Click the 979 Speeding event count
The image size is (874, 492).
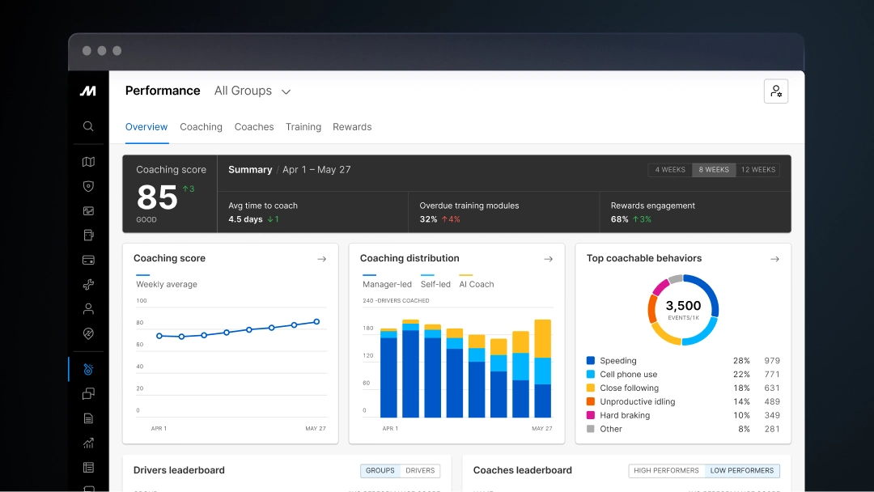pos(772,360)
